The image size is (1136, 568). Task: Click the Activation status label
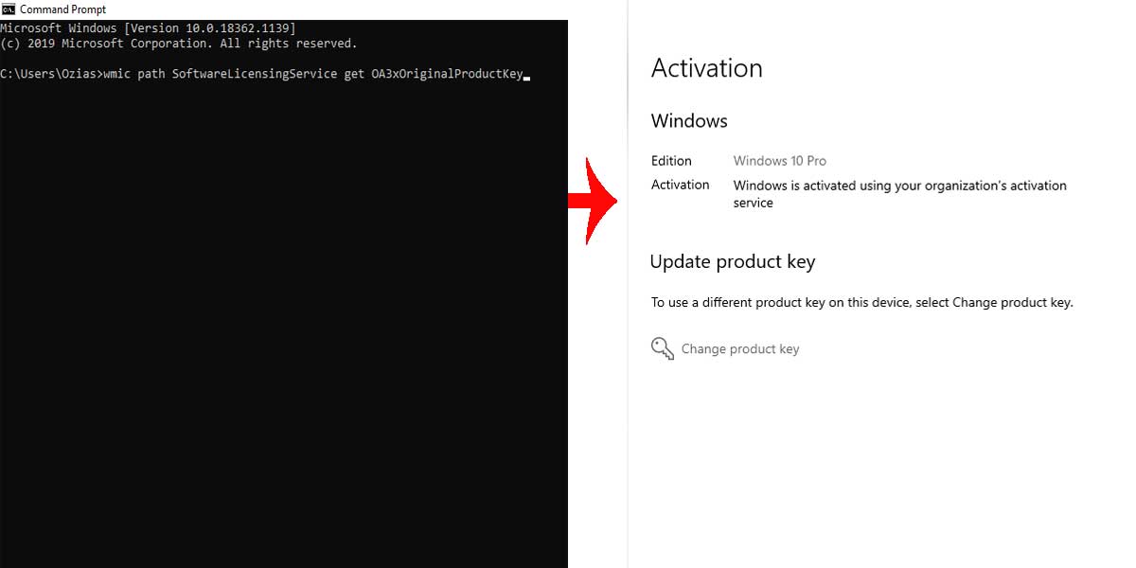click(680, 185)
